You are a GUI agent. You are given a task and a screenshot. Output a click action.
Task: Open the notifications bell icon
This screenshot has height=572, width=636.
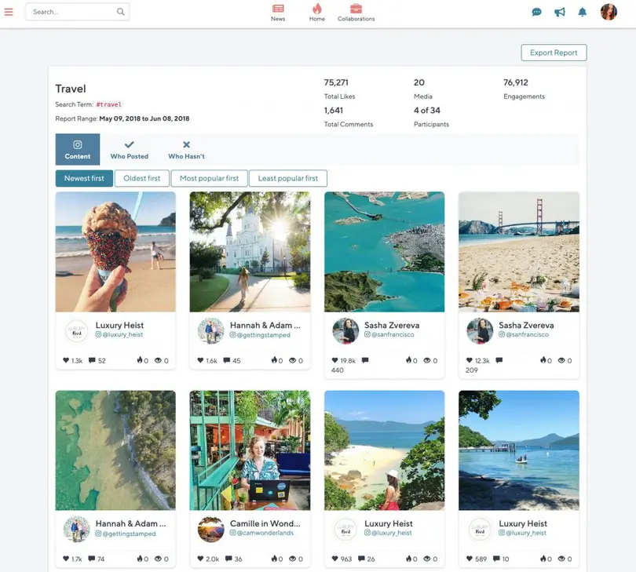coord(583,12)
